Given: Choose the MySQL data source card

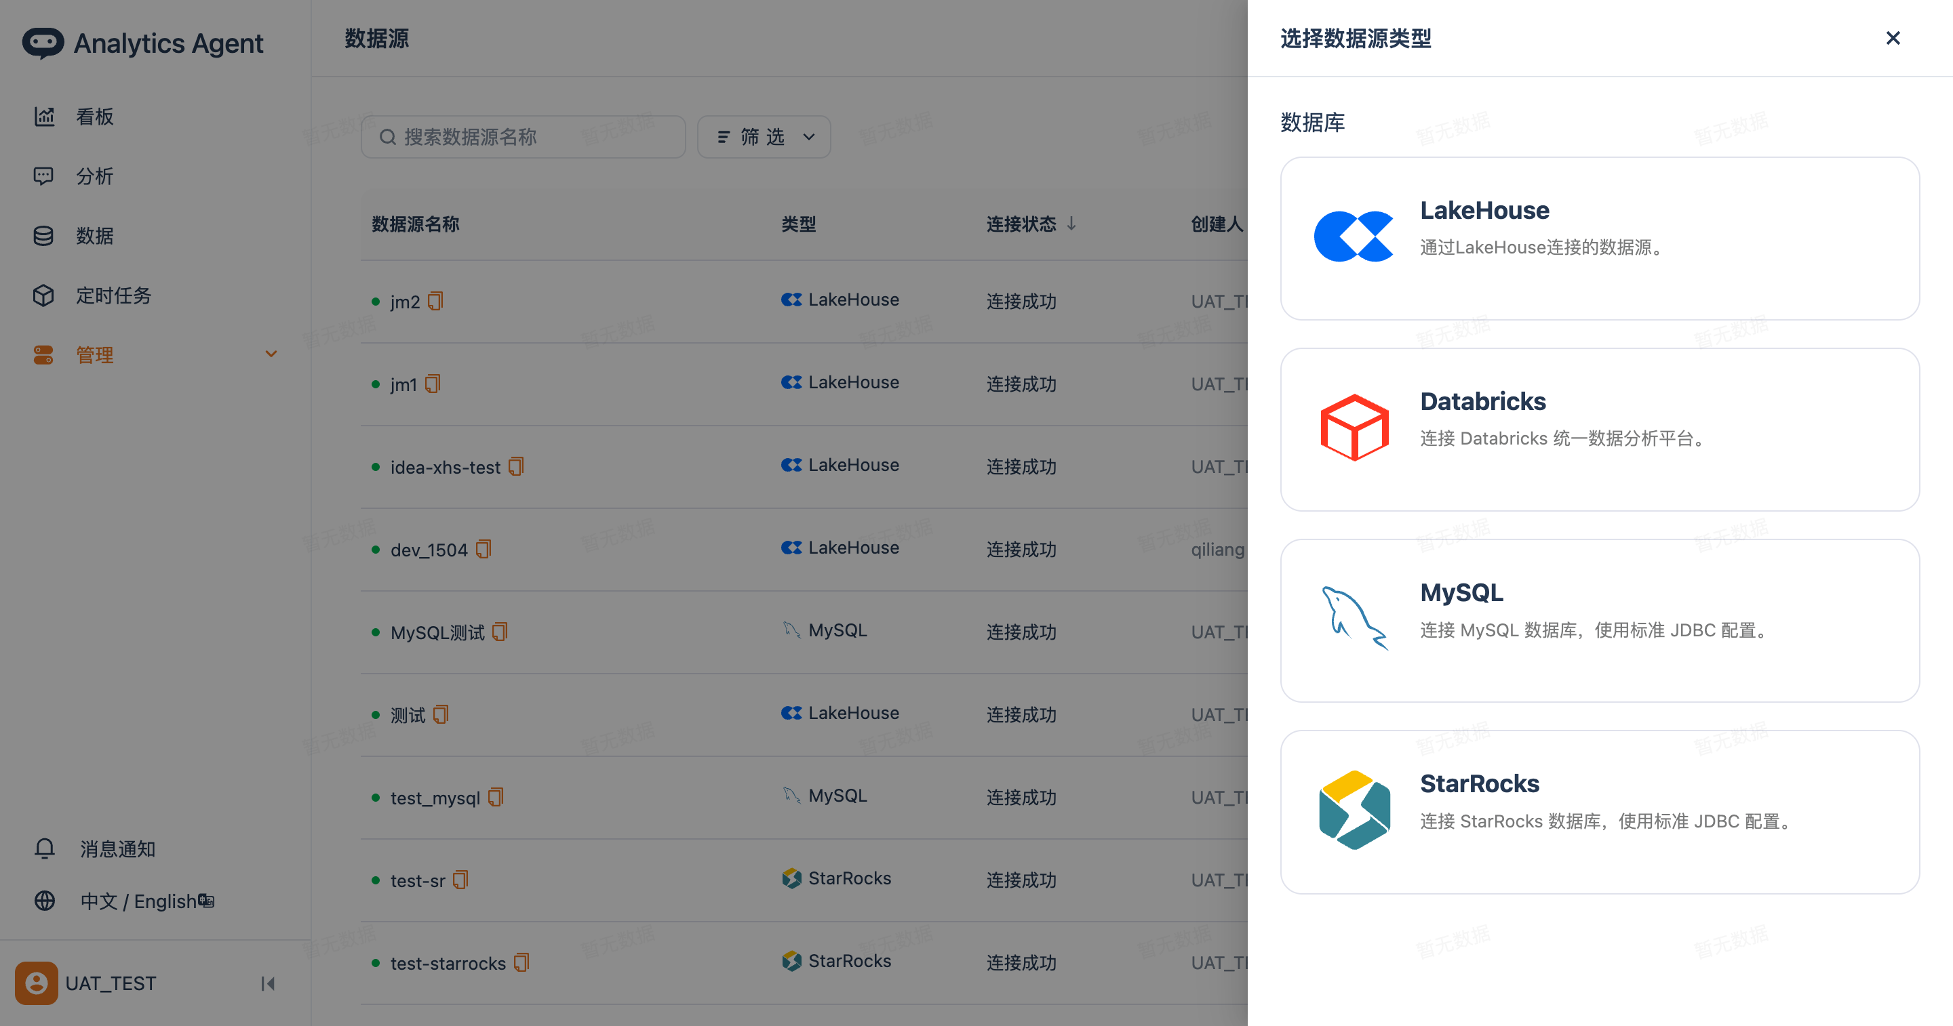Looking at the screenshot, I should [1600, 621].
